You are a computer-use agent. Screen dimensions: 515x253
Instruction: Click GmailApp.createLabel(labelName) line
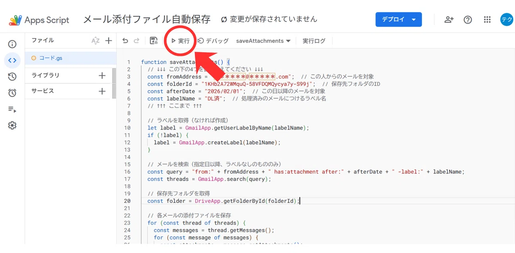click(217, 142)
